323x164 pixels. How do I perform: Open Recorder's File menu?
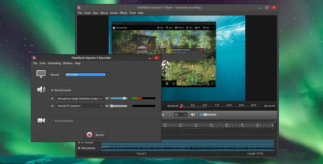click(x=35, y=63)
